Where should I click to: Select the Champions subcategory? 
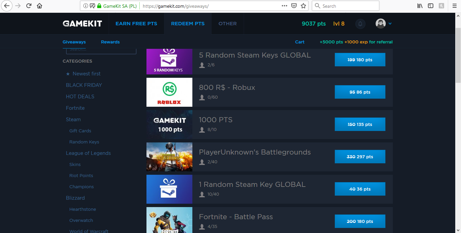[82, 187]
